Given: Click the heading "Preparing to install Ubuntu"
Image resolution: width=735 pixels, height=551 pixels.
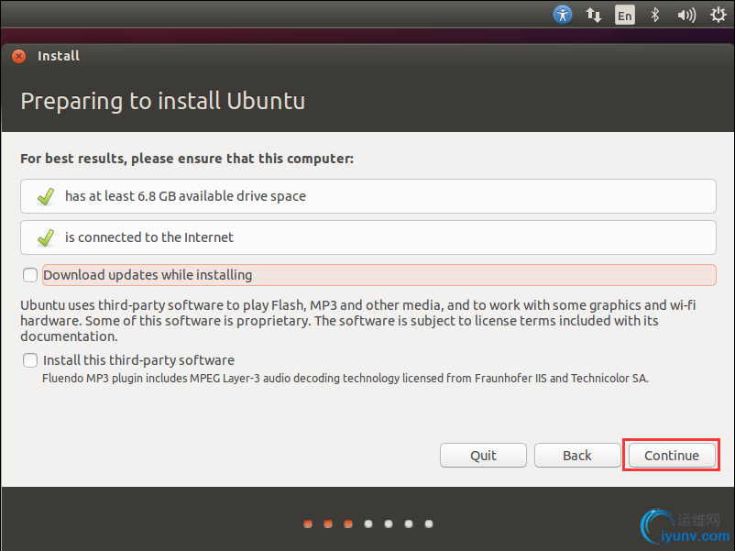Looking at the screenshot, I should tap(162, 101).
